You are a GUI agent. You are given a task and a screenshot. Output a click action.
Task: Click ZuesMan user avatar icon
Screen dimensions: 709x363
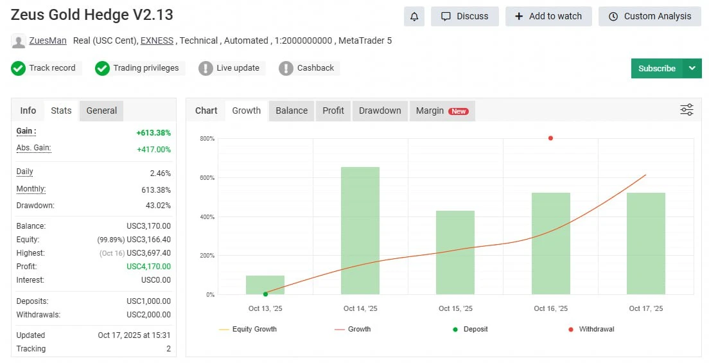pyautogui.click(x=19, y=41)
